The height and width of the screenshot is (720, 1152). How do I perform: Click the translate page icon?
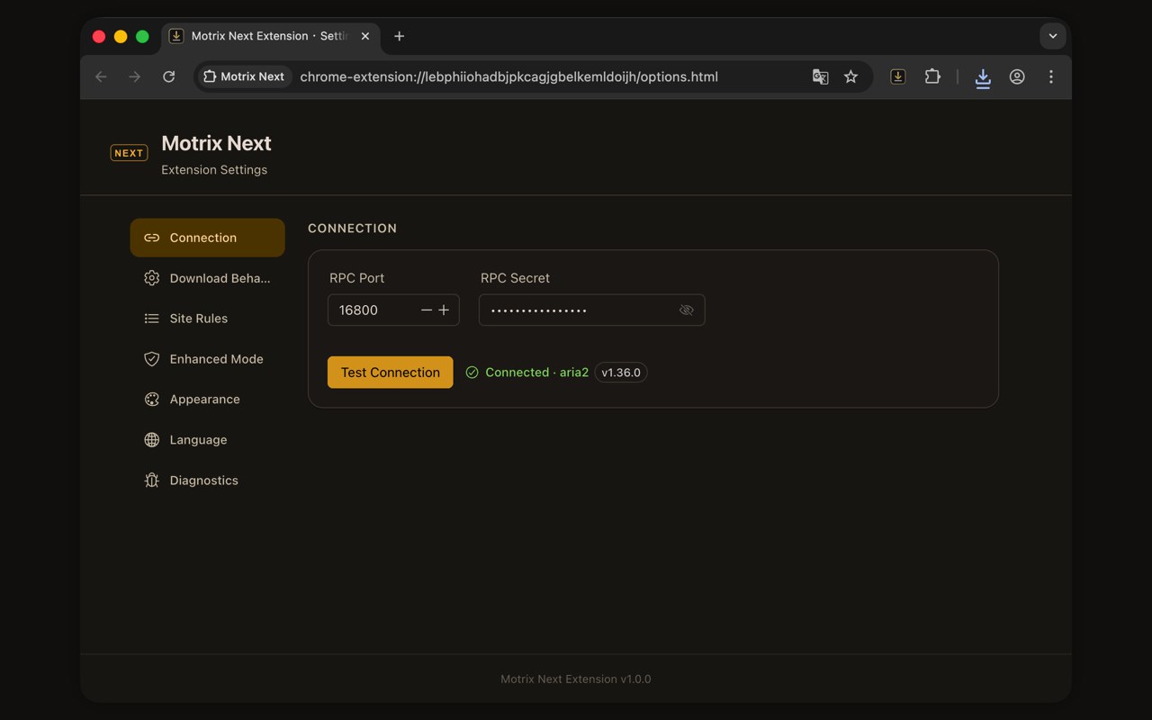click(x=820, y=76)
